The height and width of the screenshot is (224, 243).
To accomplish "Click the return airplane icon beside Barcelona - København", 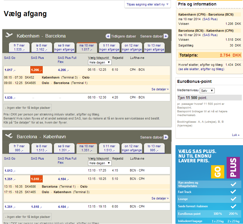I will coord(9,136).
